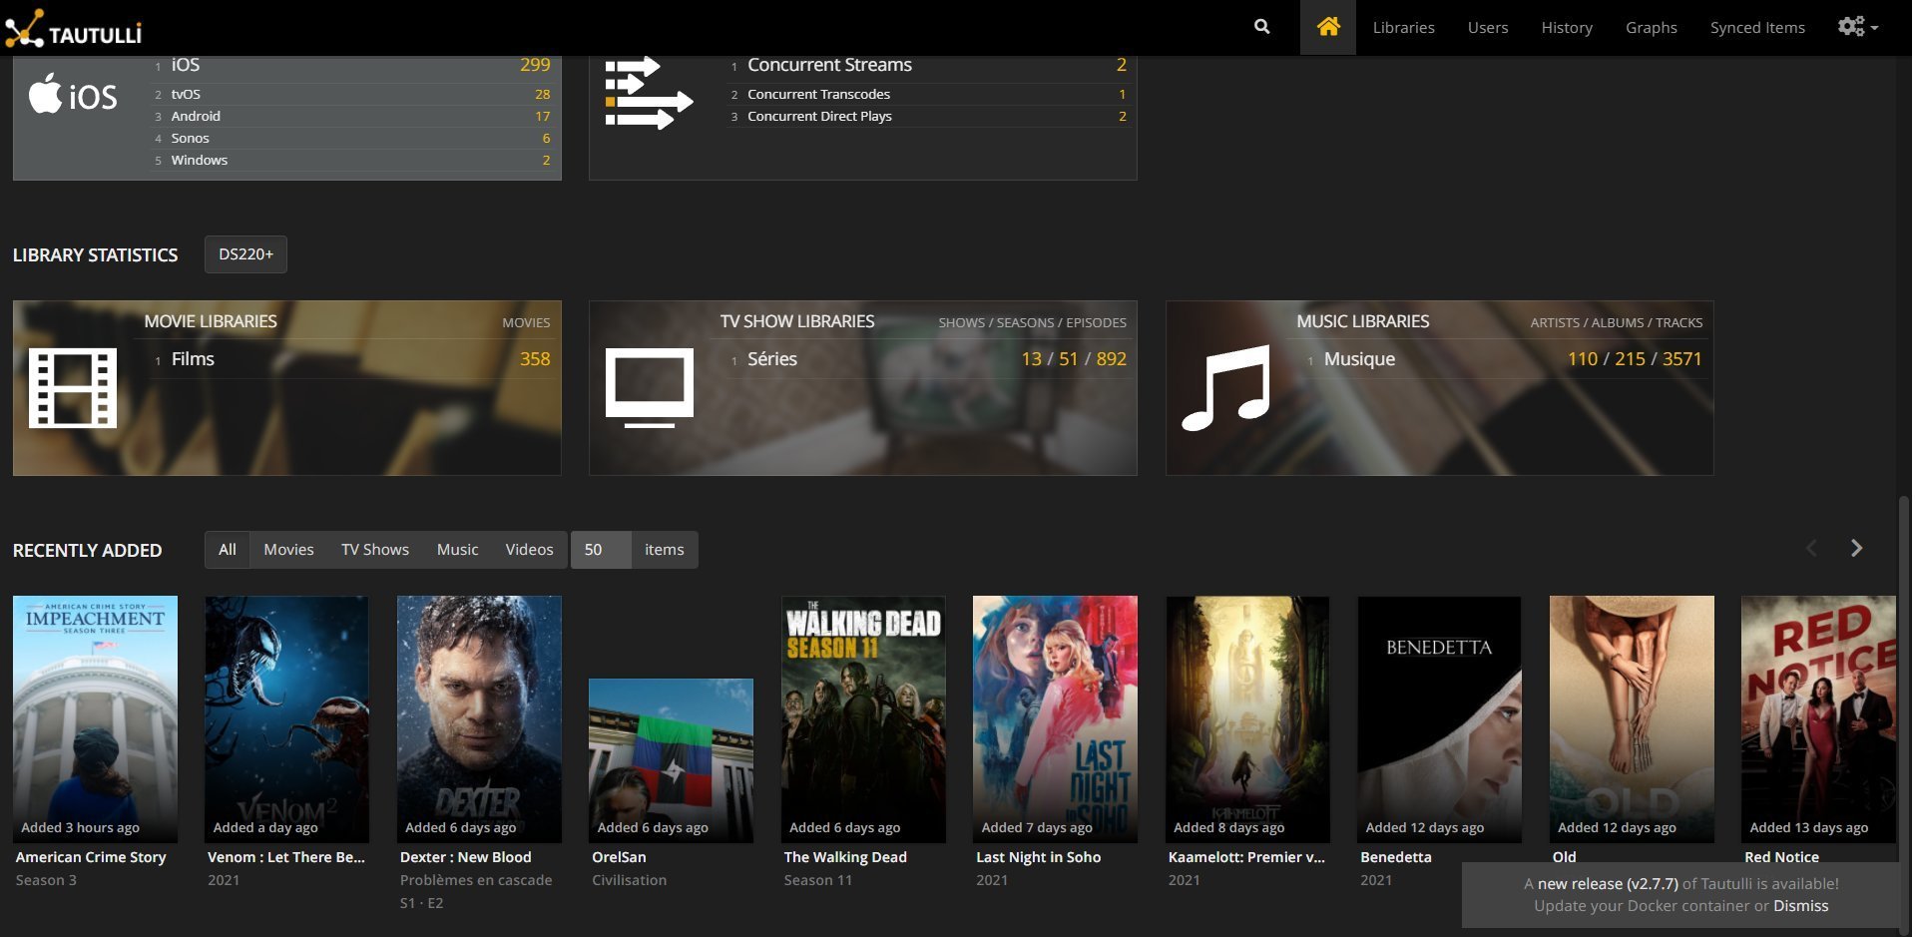Open the Musique library link

coord(1359,359)
